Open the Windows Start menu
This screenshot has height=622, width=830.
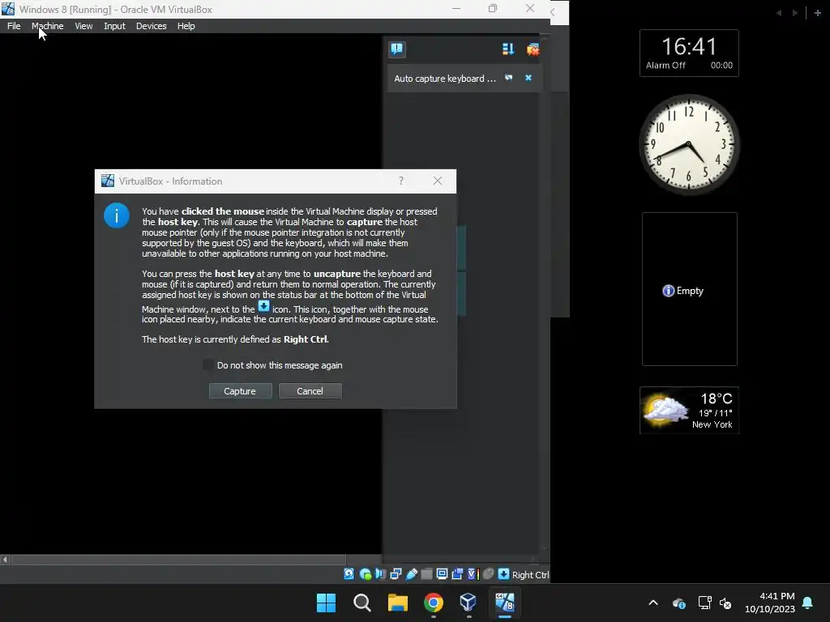[326, 603]
